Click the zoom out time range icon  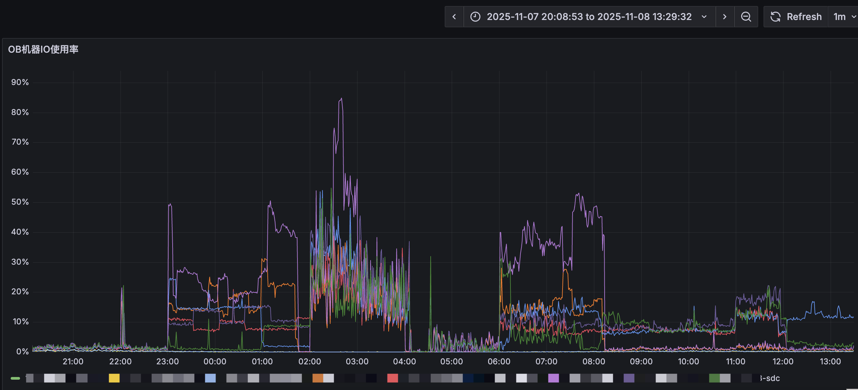(746, 17)
